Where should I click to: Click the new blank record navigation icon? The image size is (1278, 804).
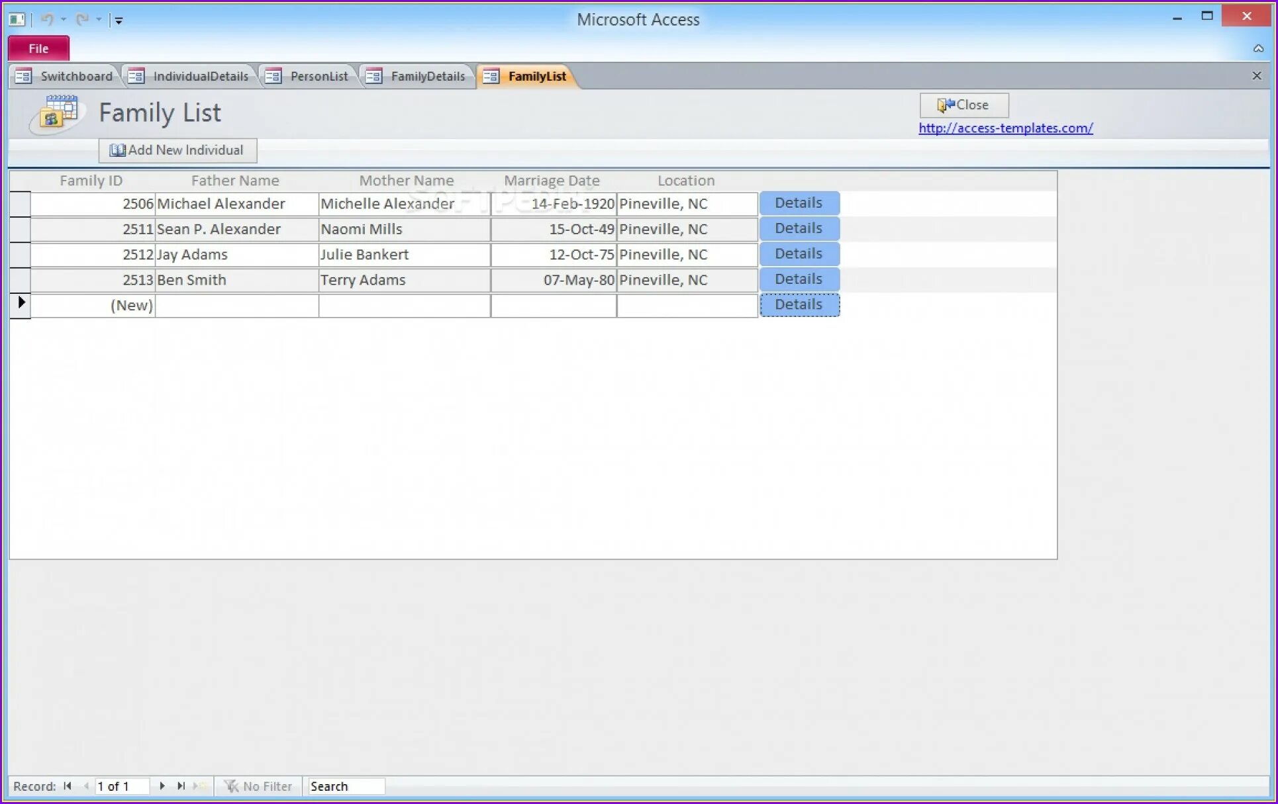[x=199, y=786]
